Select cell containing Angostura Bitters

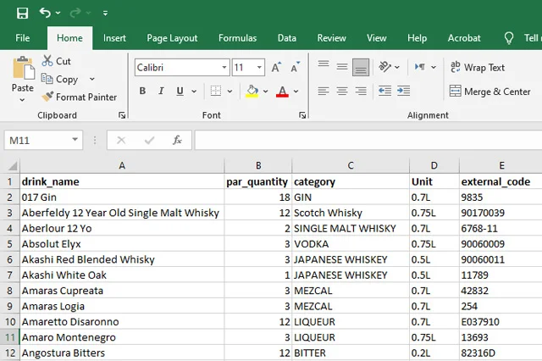coord(122,353)
